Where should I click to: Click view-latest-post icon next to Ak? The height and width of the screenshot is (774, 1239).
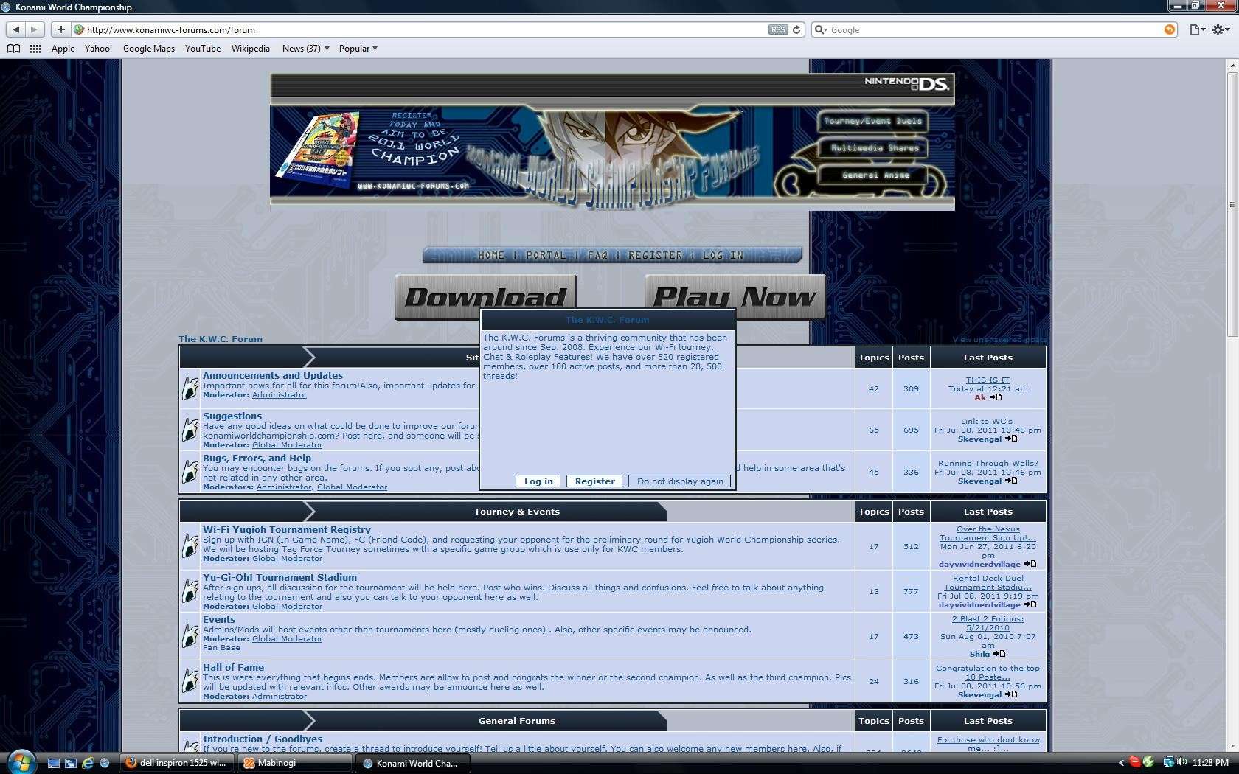996,397
